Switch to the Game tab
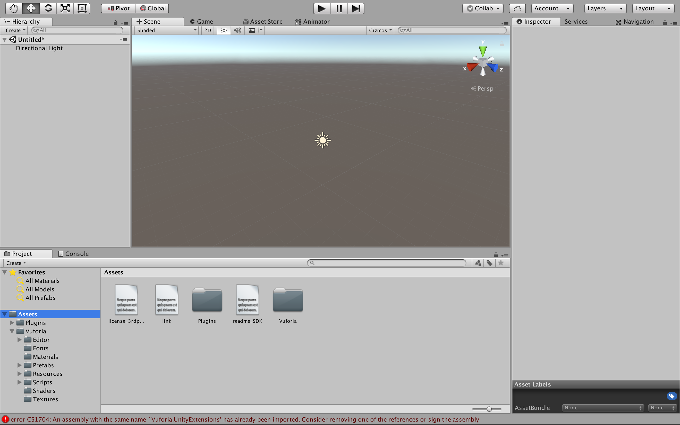Viewport: 680px width, 425px height. (201, 22)
